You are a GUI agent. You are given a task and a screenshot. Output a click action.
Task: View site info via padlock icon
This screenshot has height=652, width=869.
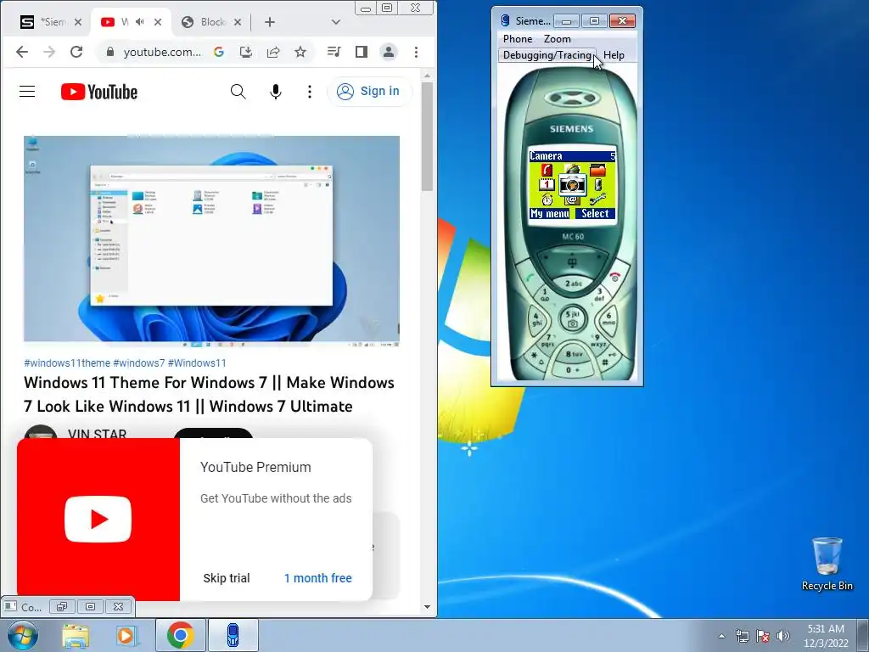pos(110,52)
